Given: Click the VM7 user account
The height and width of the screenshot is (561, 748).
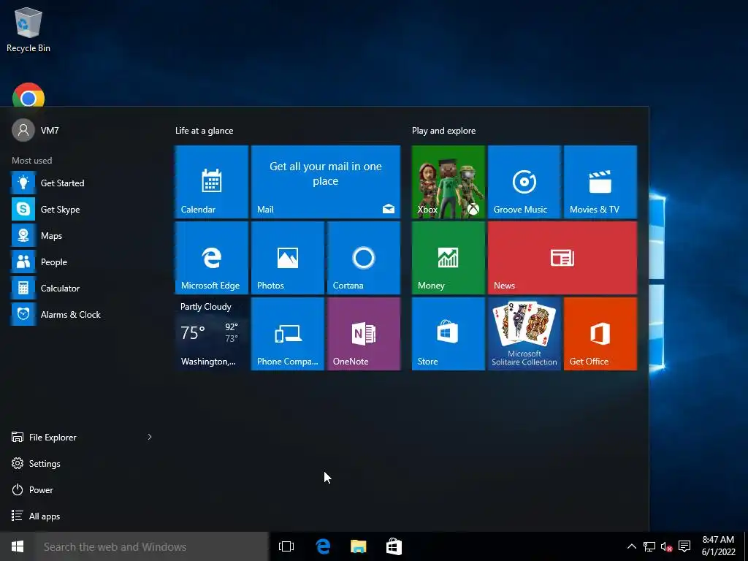Looking at the screenshot, I should click(x=36, y=130).
